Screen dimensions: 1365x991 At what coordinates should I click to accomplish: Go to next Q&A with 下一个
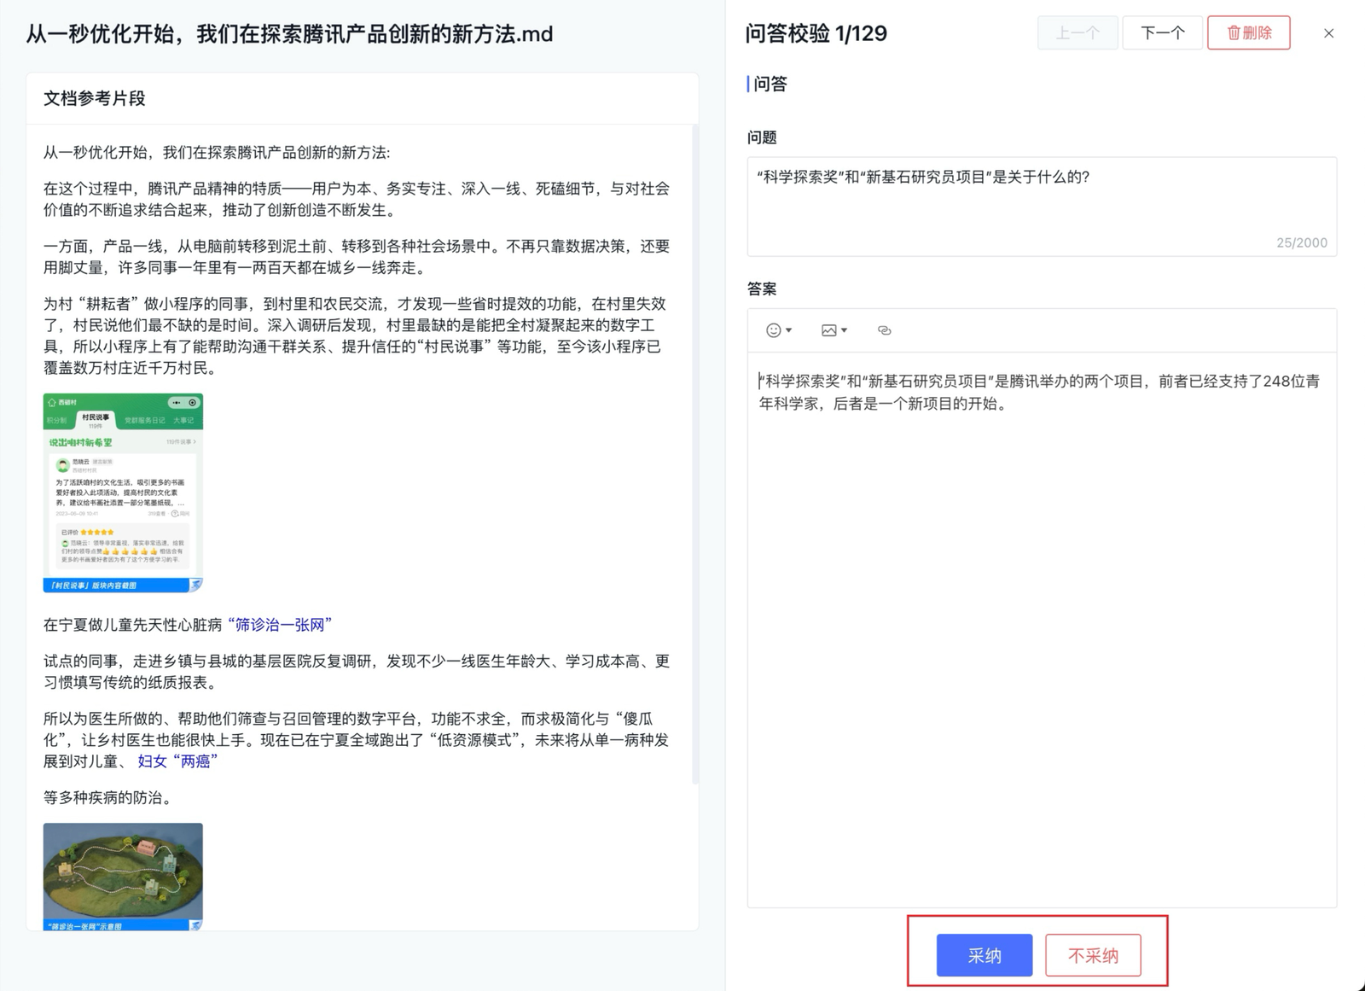pos(1162,33)
